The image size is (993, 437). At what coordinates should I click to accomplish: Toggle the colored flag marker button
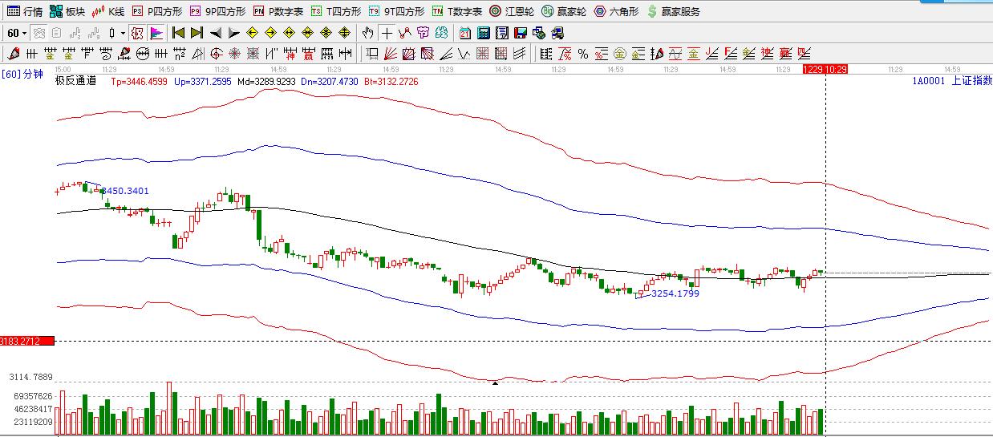(x=156, y=33)
